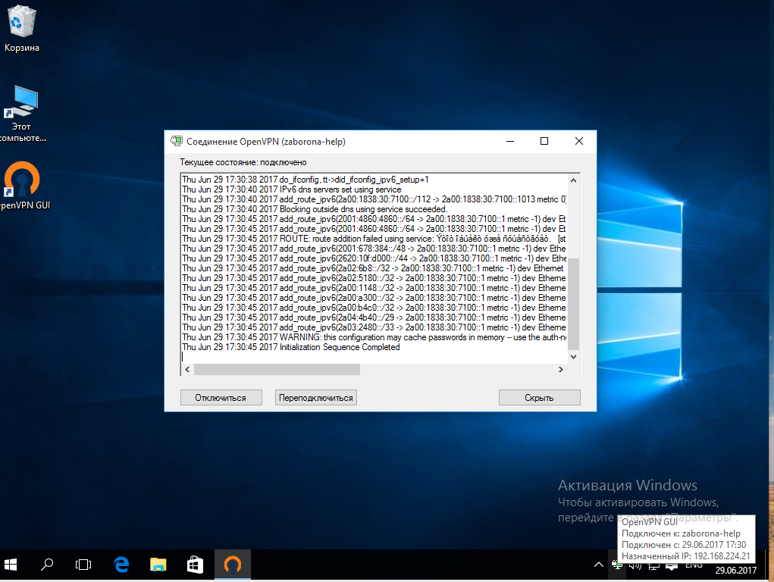Click the Скрыть (hide) button
This screenshot has width=774, height=582.
click(x=539, y=398)
